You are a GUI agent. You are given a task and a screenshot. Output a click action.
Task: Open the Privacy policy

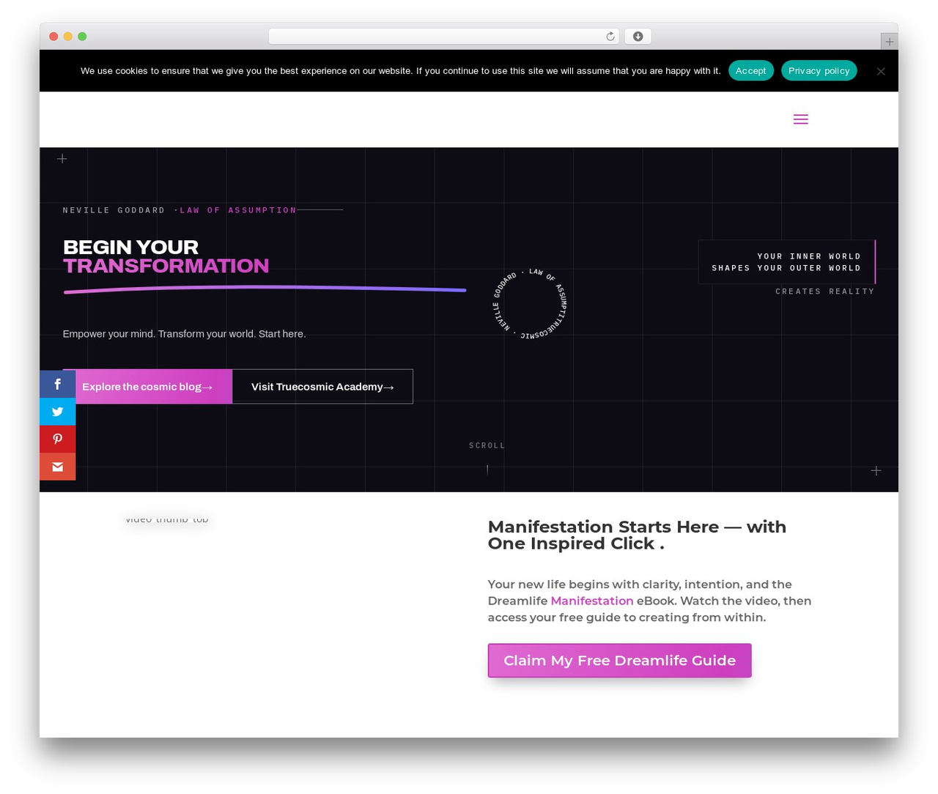tap(819, 70)
